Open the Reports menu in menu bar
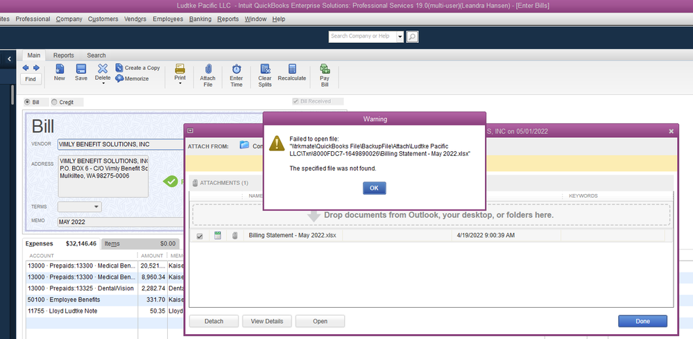 point(228,19)
